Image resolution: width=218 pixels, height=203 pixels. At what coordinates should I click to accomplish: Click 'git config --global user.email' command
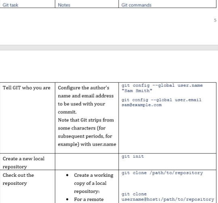[161, 100]
